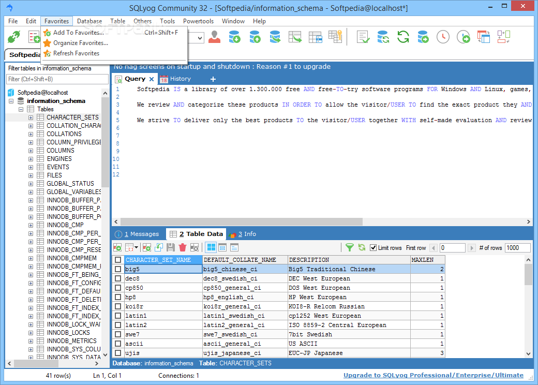Open the scheduled jobs clock icon
538x385 pixels.
click(x=443, y=37)
